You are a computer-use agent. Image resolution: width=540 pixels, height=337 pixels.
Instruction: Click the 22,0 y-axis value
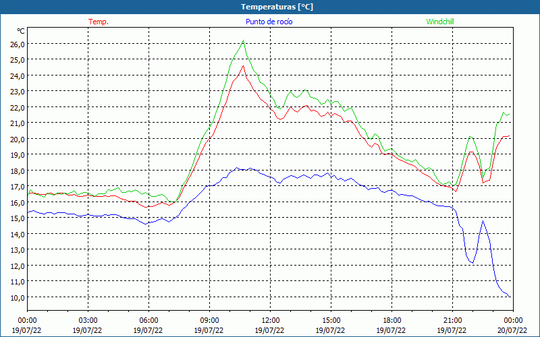point(18,107)
